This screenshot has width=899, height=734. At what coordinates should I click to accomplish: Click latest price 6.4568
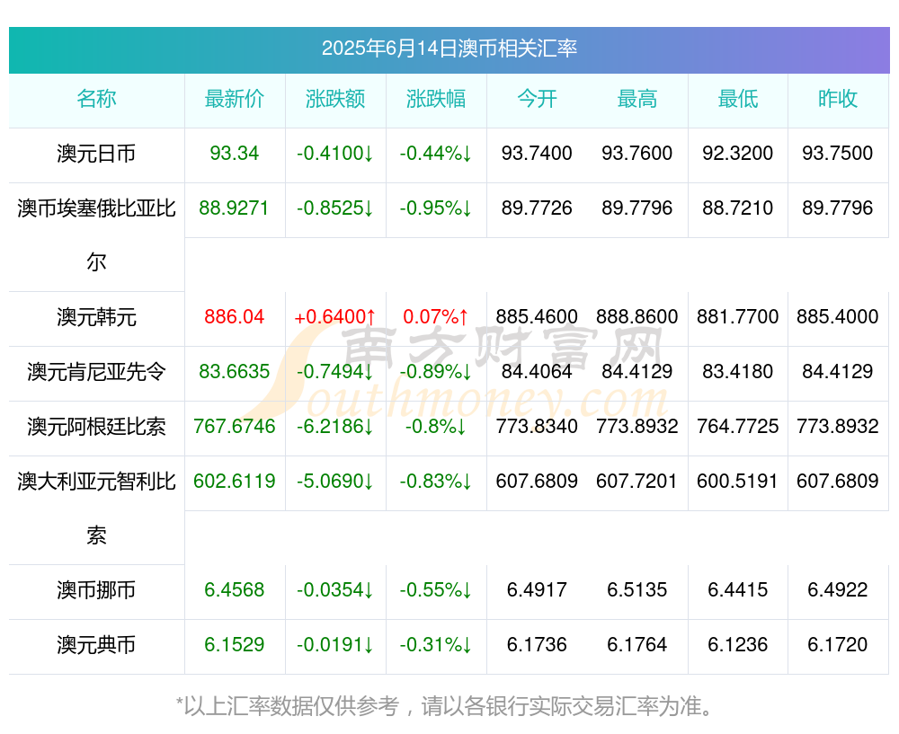coord(235,589)
